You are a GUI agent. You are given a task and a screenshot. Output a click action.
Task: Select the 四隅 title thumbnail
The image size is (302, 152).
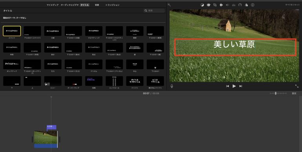coord(94,81)
